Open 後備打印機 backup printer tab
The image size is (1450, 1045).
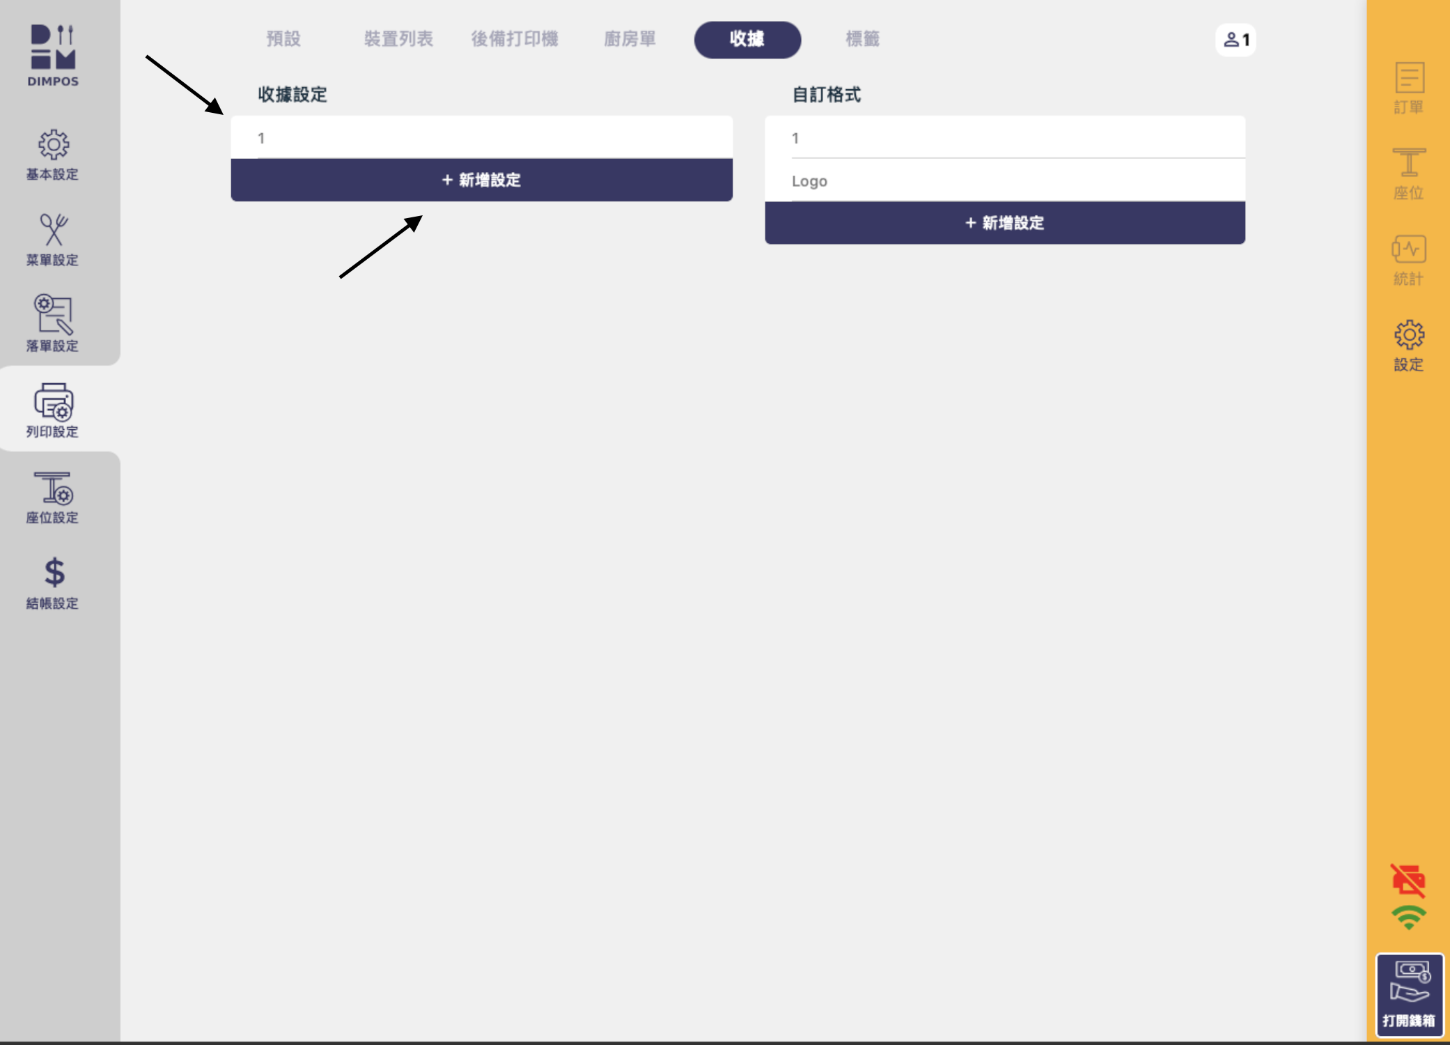(515, 39)
